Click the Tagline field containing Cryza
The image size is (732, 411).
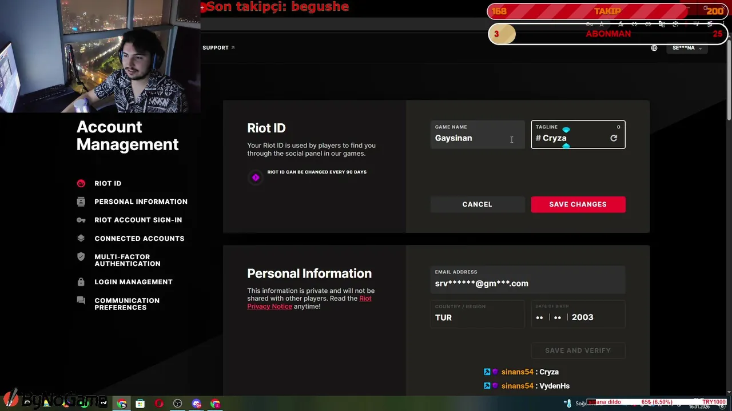coord(578,135)
